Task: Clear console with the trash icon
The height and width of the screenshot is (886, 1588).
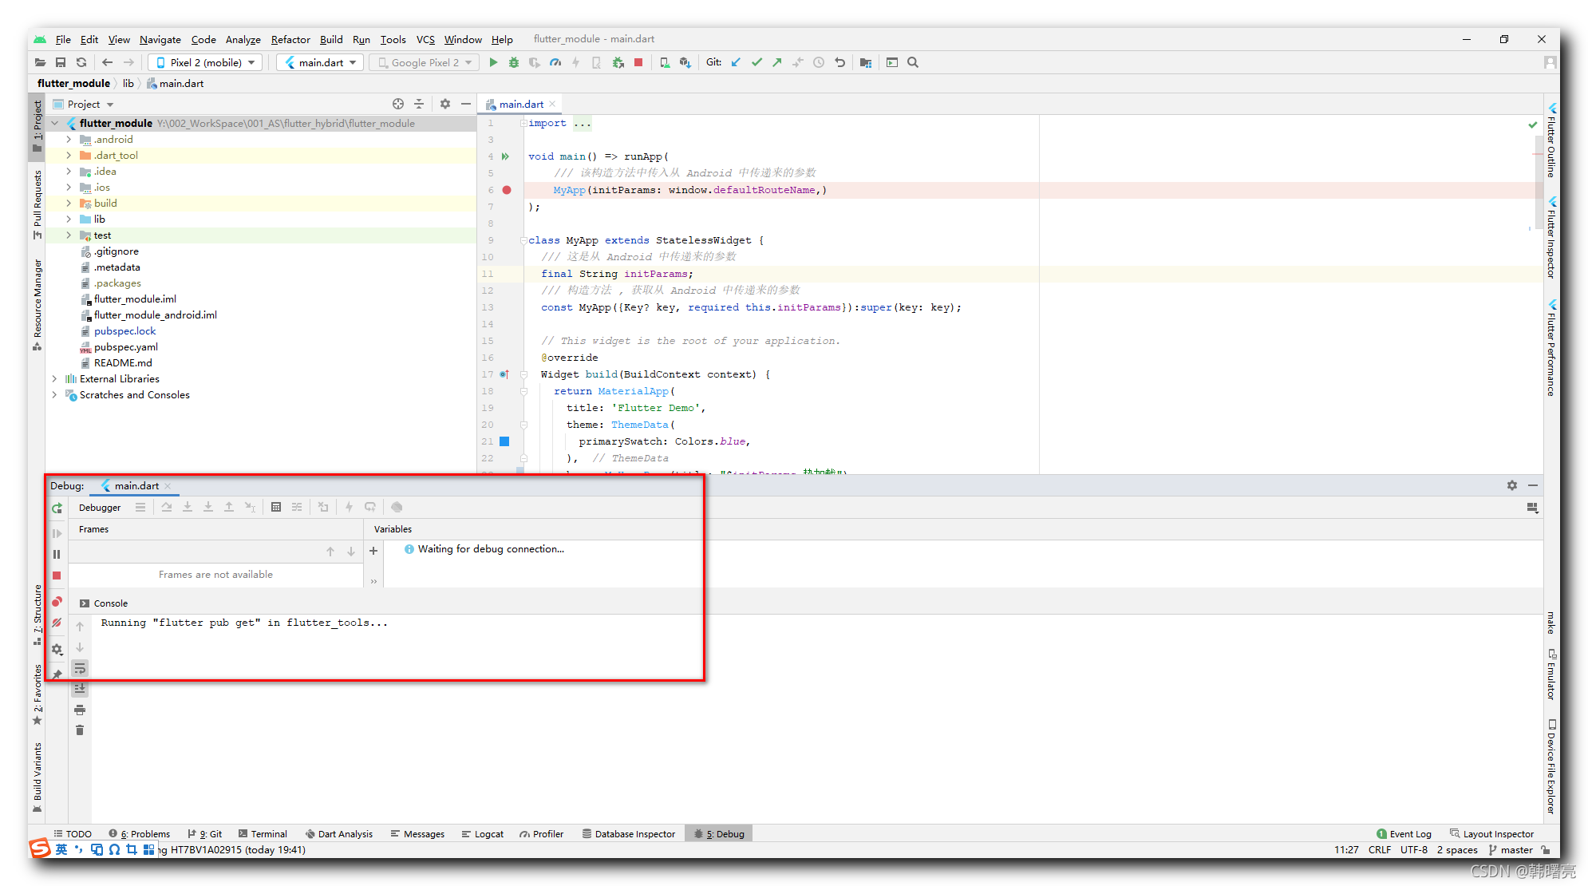Action: (x=80, y=730)
